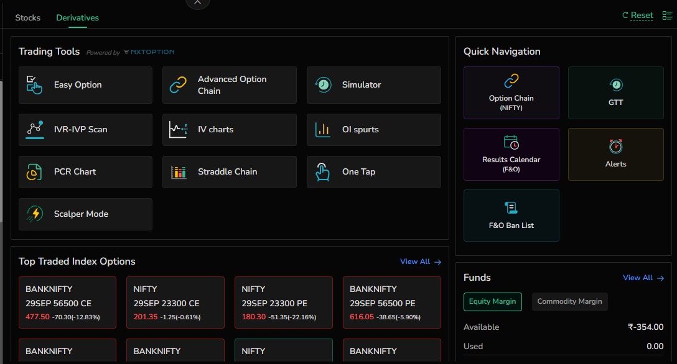Select the IV charts icon
Viewport: 677px width, 364px height.
pyautogui.click(x=179, y=130)
